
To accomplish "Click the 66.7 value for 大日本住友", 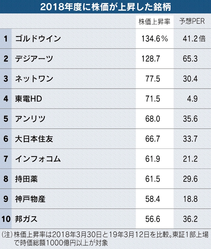I will 153,139.
